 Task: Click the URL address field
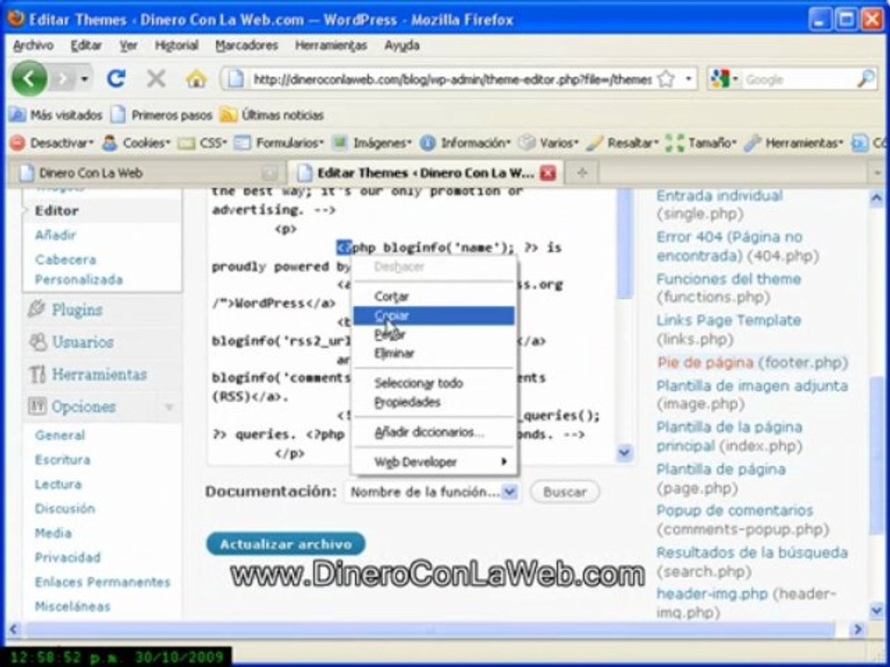[451, 80]
